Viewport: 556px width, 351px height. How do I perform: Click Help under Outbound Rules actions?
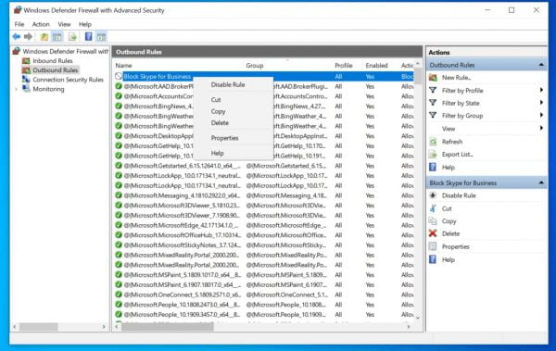pyautogui.click(x=448, y=168)
